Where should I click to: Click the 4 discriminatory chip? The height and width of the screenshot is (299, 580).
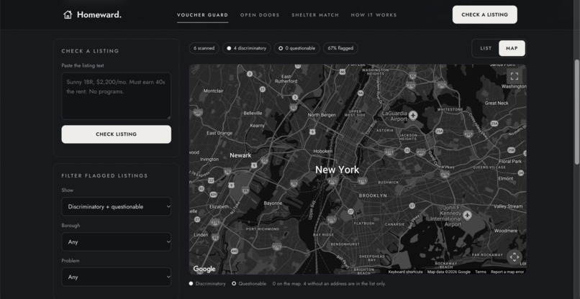click(246, 48)
